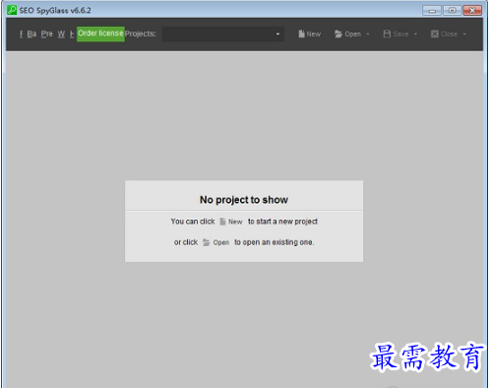Viewport: 492px width, 388px height.
Task: Open the W menu
Action: (x=61, y=34)
